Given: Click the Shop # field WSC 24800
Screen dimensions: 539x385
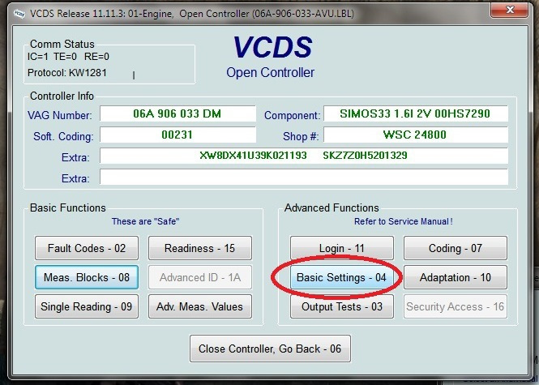Looking at the screenshot, I should 416,135.
